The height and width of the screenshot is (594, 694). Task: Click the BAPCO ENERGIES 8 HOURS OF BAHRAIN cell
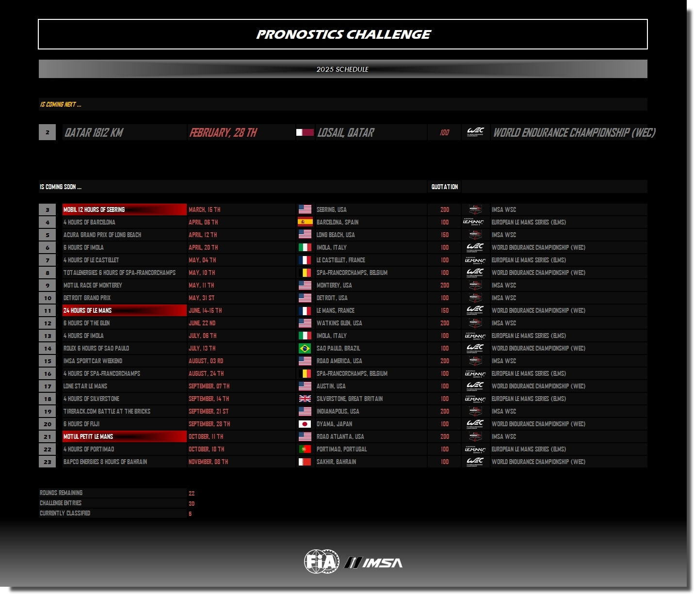tap(125, 462)
